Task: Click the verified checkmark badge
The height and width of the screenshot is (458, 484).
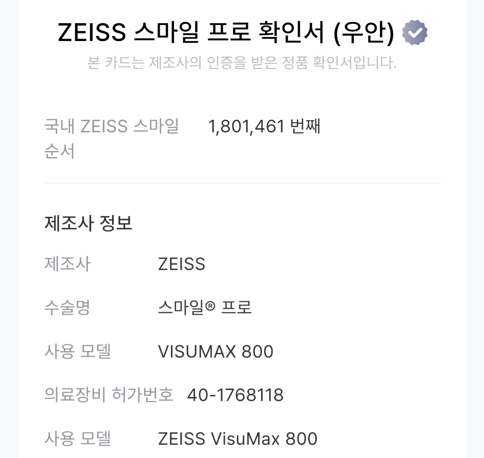Action: (x=415, y=32)
